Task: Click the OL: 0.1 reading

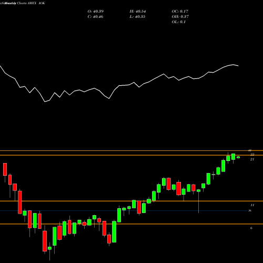Action: pyautogui.click(x=178, y=22)
